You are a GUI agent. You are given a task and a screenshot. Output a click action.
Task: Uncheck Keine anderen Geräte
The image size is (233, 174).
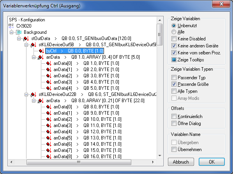174,45
